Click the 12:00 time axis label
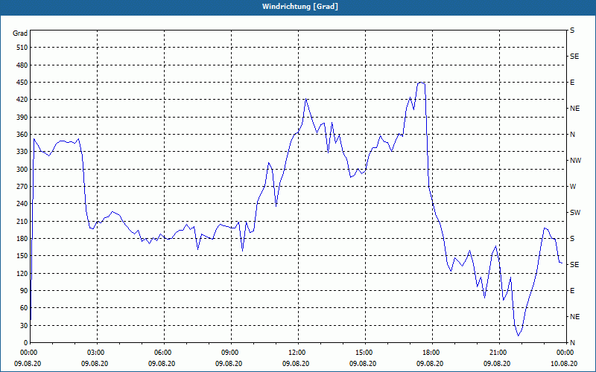Viewport: 596px width, 372px height. coord(298,352)
